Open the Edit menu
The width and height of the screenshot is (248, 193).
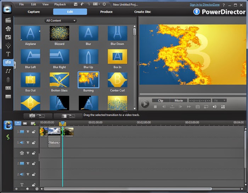click(x=33, y=4)
